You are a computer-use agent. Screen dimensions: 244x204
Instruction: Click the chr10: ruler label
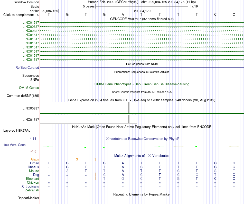click(34, 11)
